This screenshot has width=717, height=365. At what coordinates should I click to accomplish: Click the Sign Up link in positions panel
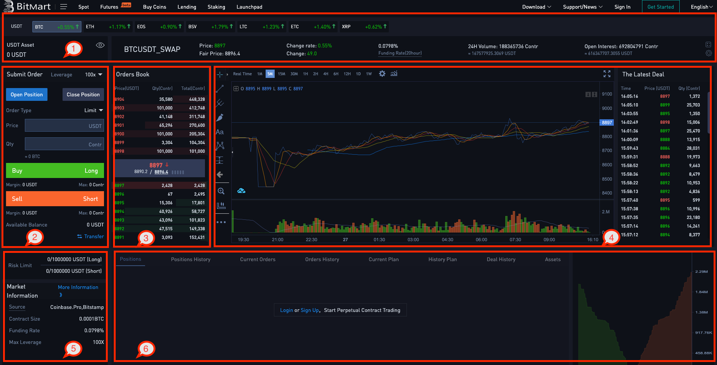(310, 310)
